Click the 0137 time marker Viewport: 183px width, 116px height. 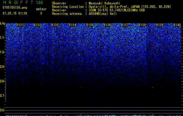[x=125, y=25]
